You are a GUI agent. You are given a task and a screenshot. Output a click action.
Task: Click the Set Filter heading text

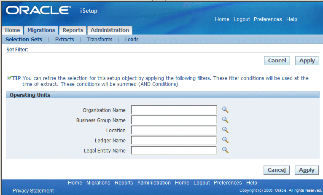[x=17, y=50]
